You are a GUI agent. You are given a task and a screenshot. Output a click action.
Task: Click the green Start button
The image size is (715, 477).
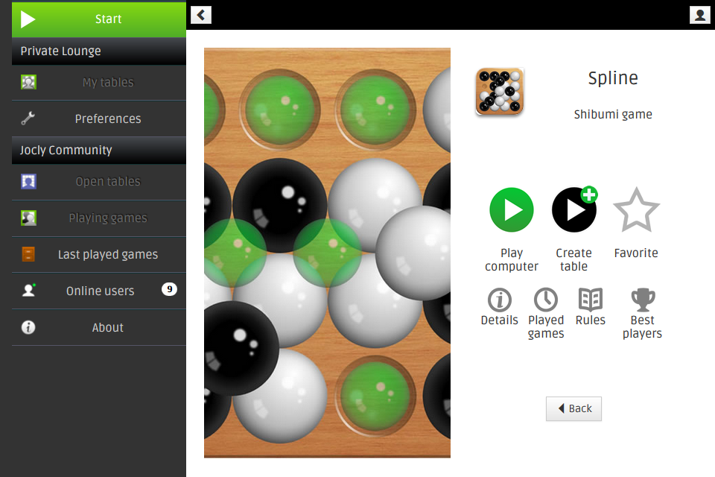click(99, 19)
